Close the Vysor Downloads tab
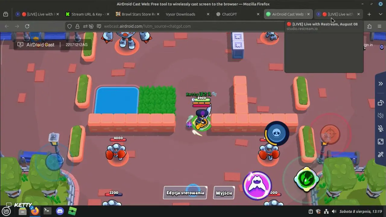This screenshot has width=386, height=217. pos(208,14)
